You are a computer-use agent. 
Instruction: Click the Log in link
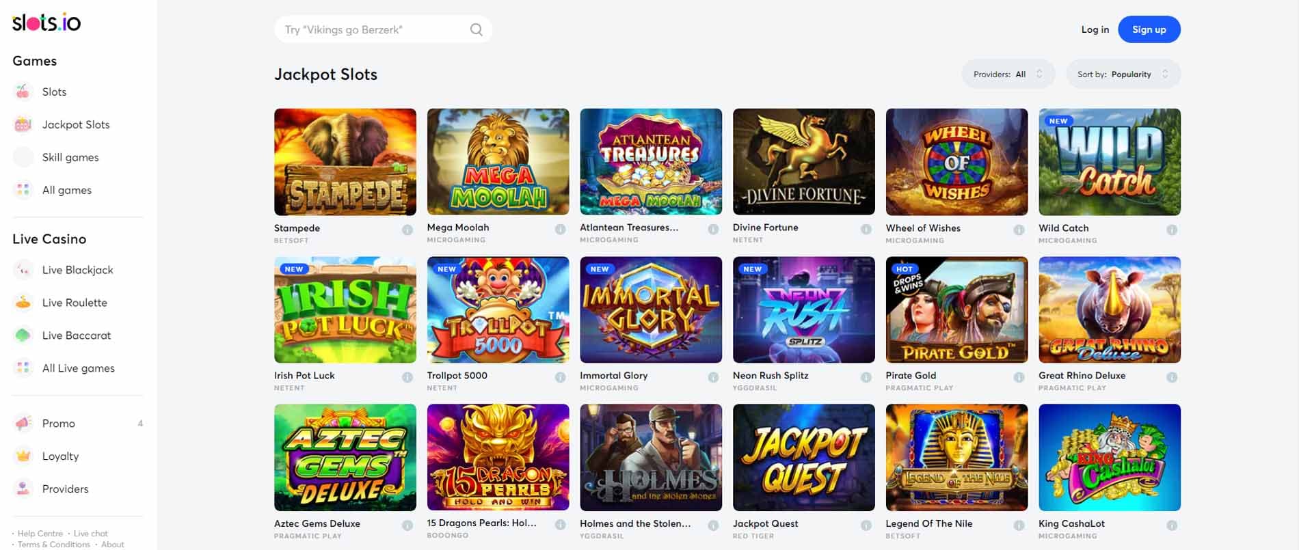(x=1095, y=29)
